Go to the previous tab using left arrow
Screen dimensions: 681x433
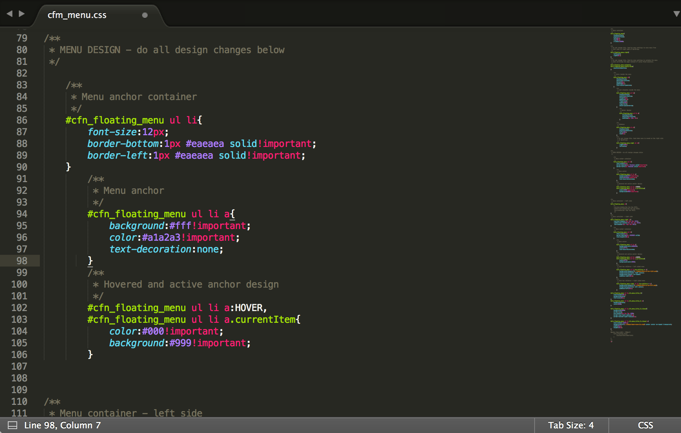point(10,14)
